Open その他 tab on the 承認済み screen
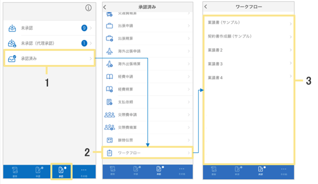 click(182, 171)
